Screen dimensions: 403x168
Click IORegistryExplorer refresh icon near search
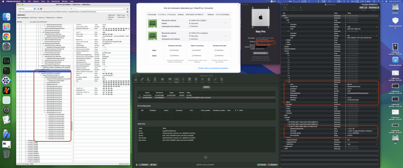(127, 9)
